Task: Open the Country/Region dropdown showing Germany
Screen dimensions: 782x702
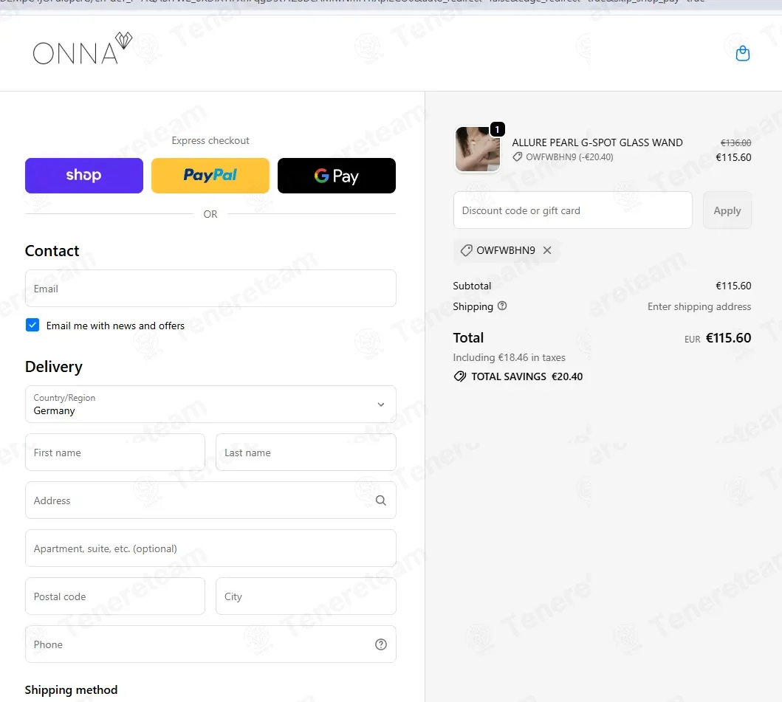Action: 210,405
